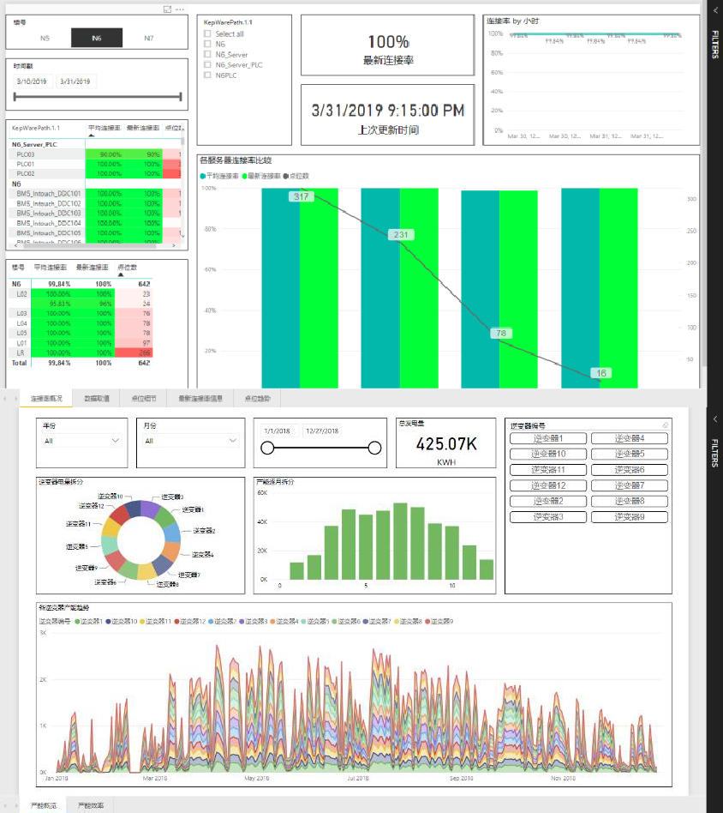
Task: Click right circle handle of 2018 date slider
Action: coord(374,448)
